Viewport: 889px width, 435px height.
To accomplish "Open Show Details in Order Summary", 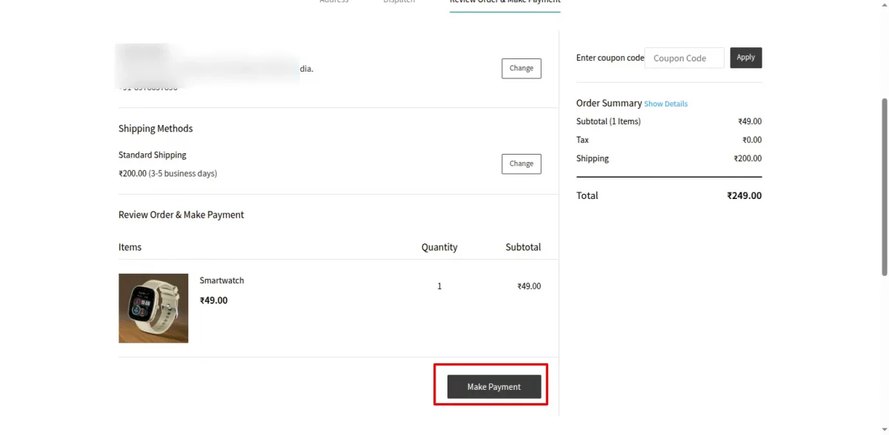I will coord(666,104).
